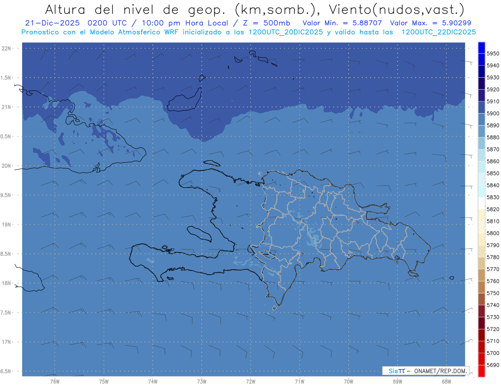Select the bright blue swatch above 5950
The width and height of the screenshot is (501, 387).
481,48
